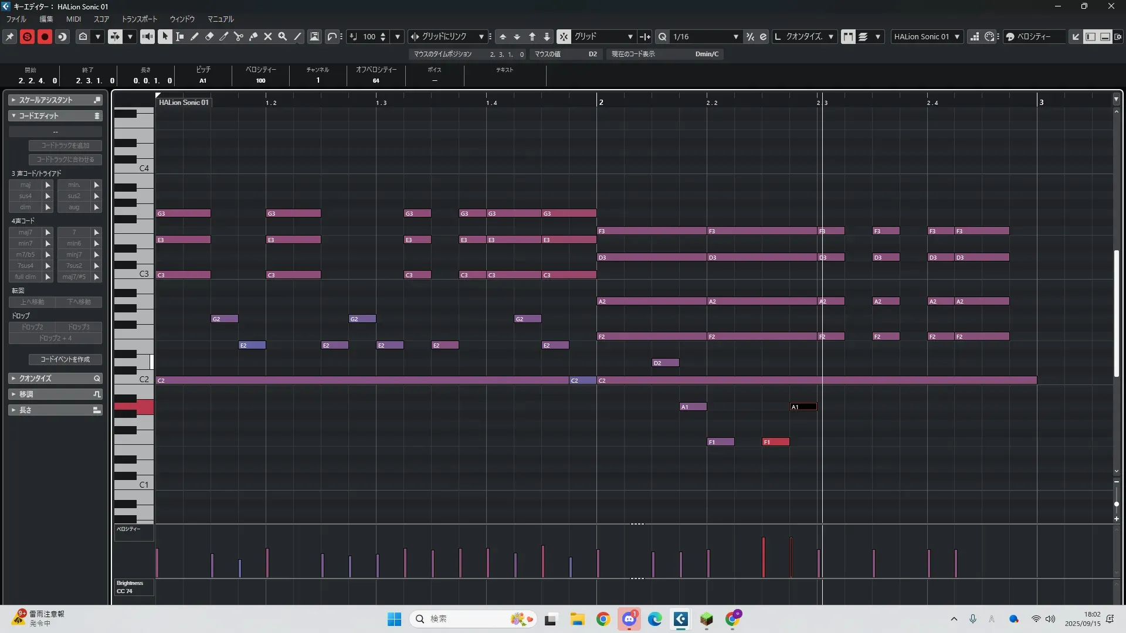Click the maj triad chord button

click(25, 185)
